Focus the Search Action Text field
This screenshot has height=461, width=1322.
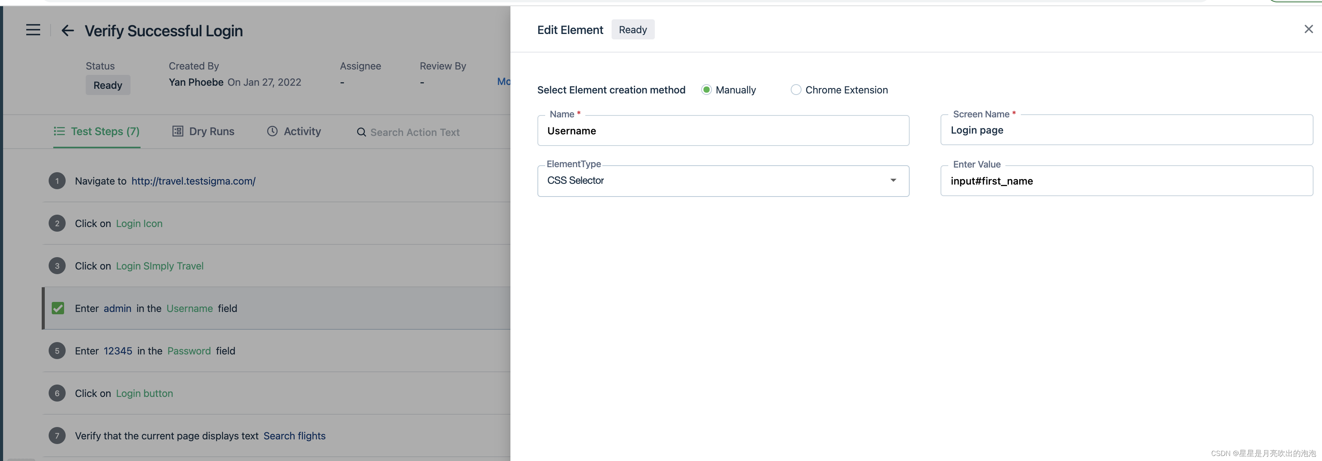click(415, 132)
